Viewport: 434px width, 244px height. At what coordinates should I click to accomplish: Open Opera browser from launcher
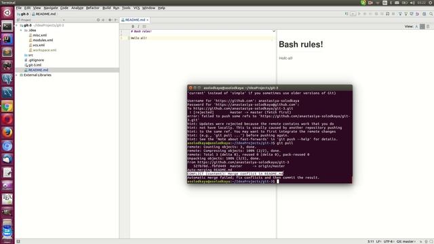tap(7, 119)
